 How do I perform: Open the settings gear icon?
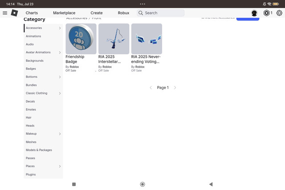coord(279,13)
